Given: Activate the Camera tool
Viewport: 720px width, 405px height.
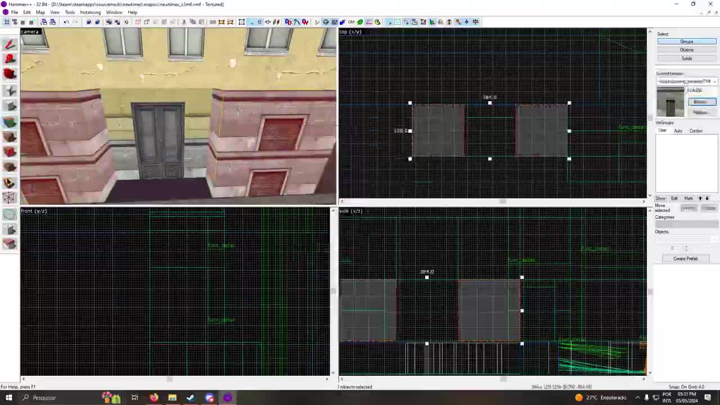Looking at the screenshot, I should point(10,73).
